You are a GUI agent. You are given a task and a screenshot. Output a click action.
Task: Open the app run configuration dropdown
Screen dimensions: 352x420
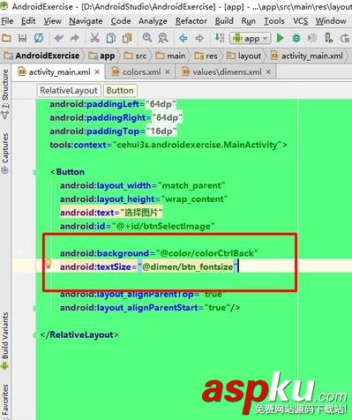(x=250, y=38)
